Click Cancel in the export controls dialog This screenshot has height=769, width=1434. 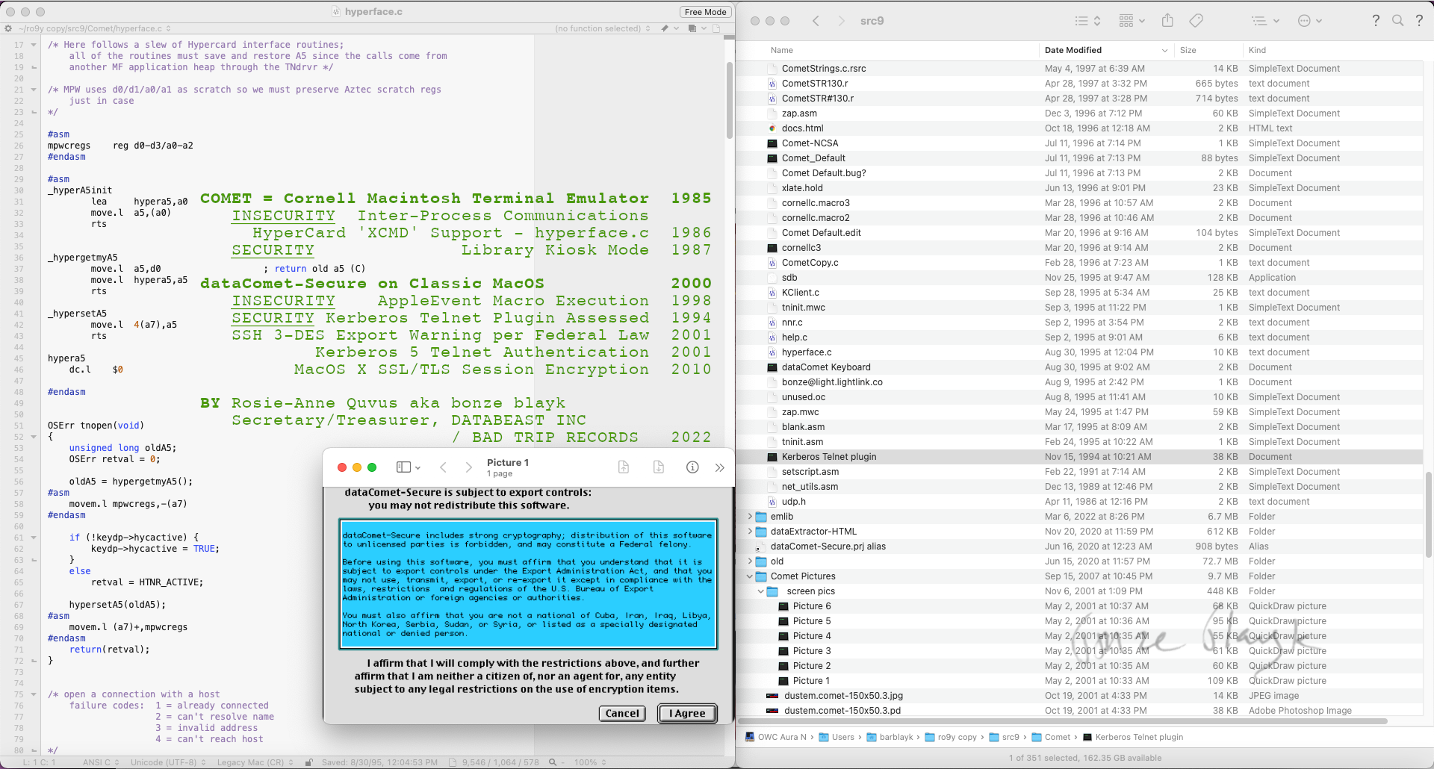tap(622, 714)
